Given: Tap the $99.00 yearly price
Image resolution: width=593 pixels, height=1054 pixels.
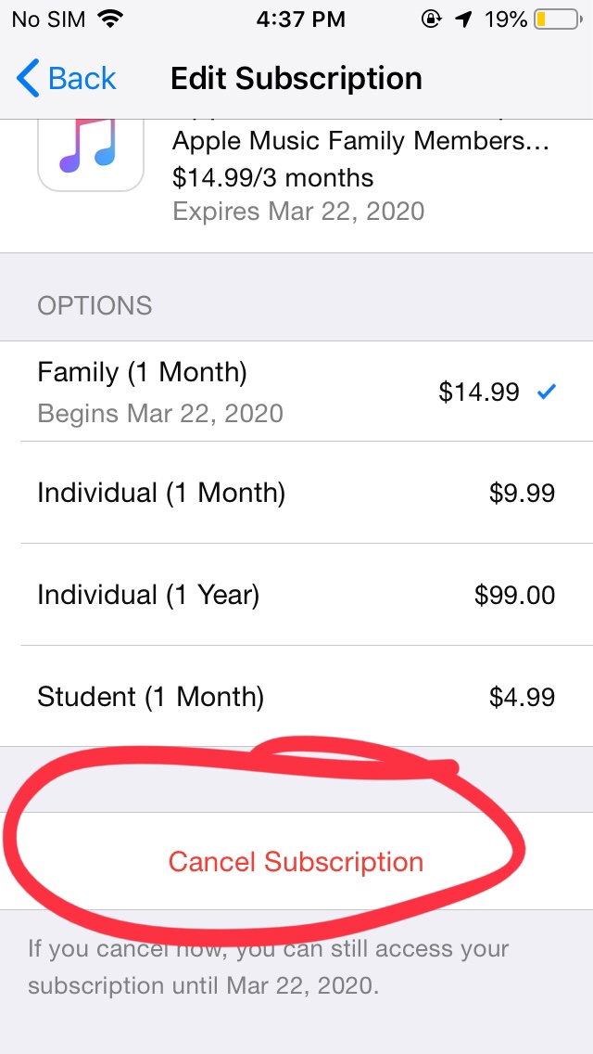Looking at the screenshot, I should coord(514,595).
